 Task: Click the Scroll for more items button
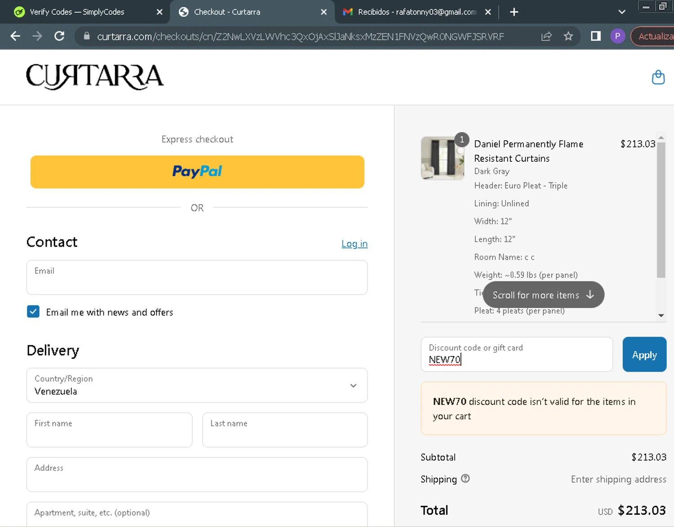(x=544, y=295)
